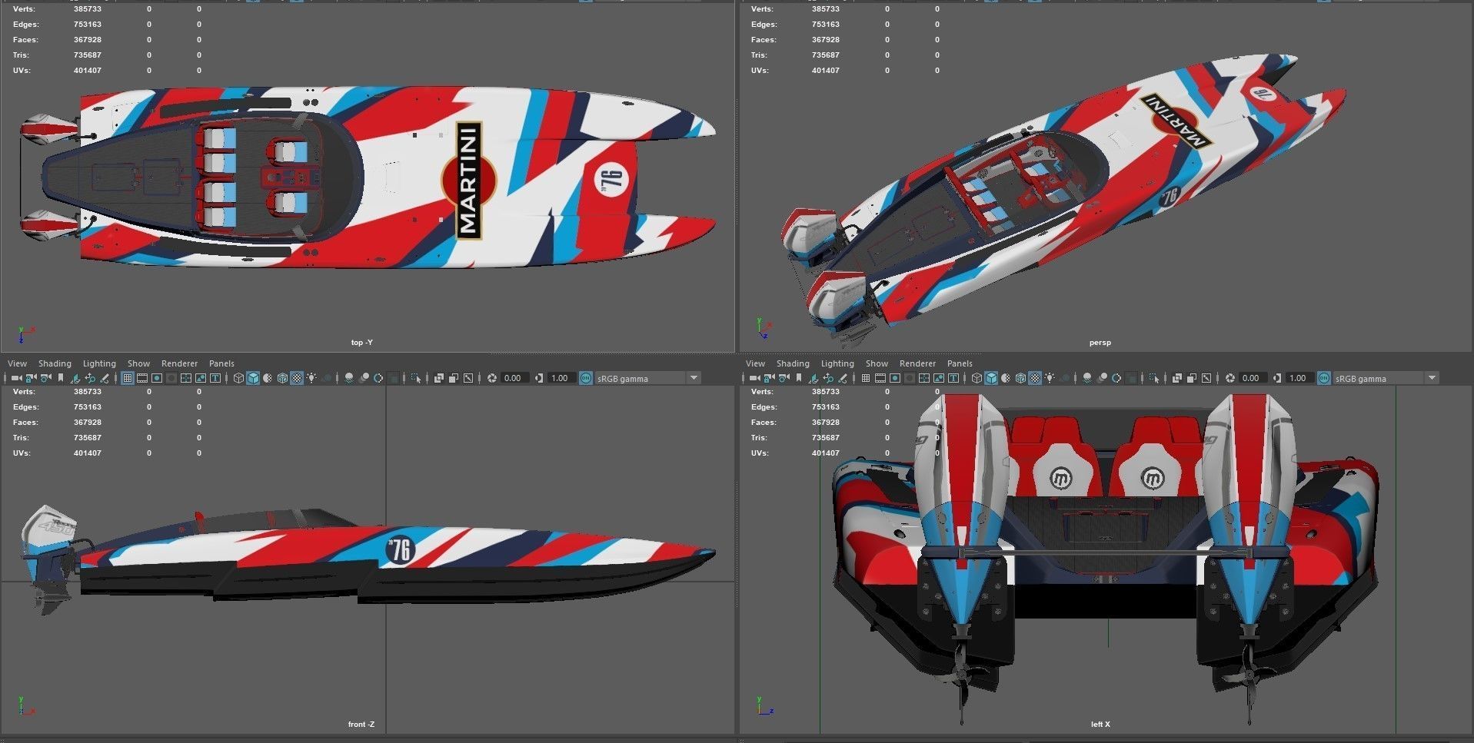Click Select Camera icon in left X panel
Viewport: 1474px width, 743px height.
click(x=755, y=378)
